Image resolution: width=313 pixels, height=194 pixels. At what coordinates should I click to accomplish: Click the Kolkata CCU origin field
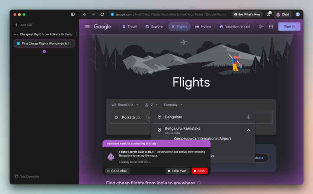pyautogui.click(x=130, y=117)
